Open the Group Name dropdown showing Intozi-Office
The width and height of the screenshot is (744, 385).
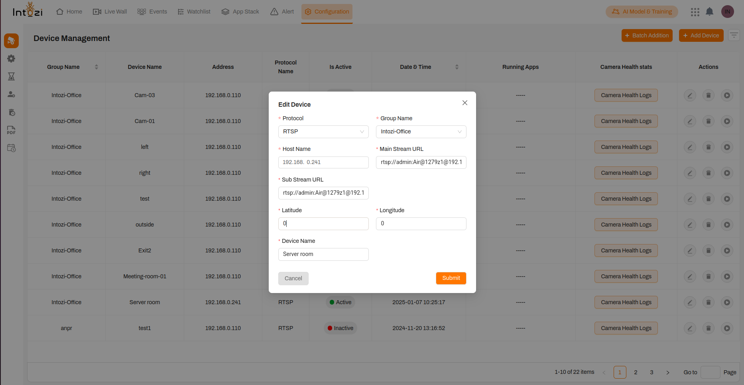tap(421, 132)
